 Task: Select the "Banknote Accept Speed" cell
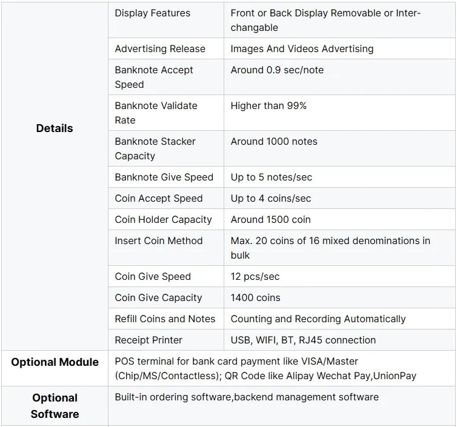tap(154, 77)
